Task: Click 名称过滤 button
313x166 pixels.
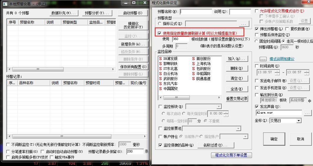Action: 216,145
